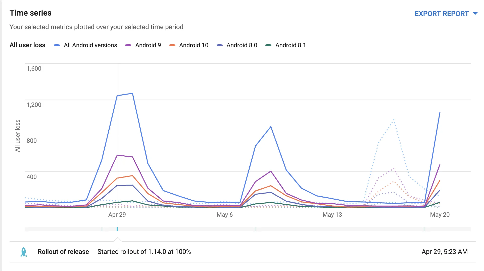Toggle the Android 10 legend series
This screenshot has width=484, height=271.
189,45
